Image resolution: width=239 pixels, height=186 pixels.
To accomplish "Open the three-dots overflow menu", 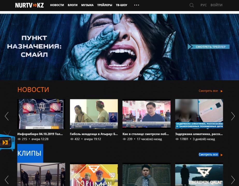I will point(136,5).
